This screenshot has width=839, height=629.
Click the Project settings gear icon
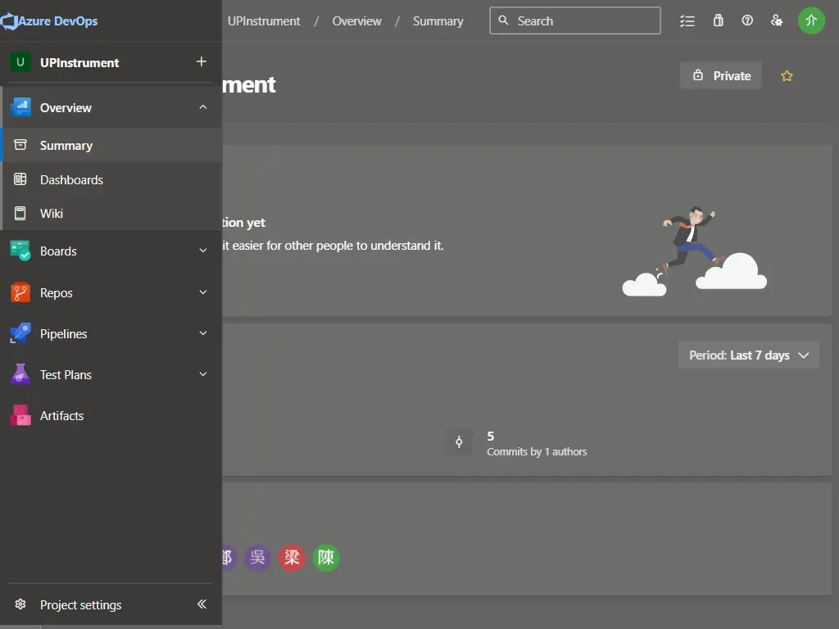[20, 604]
